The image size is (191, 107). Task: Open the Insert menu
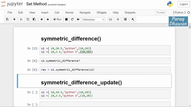pos(45,12)
